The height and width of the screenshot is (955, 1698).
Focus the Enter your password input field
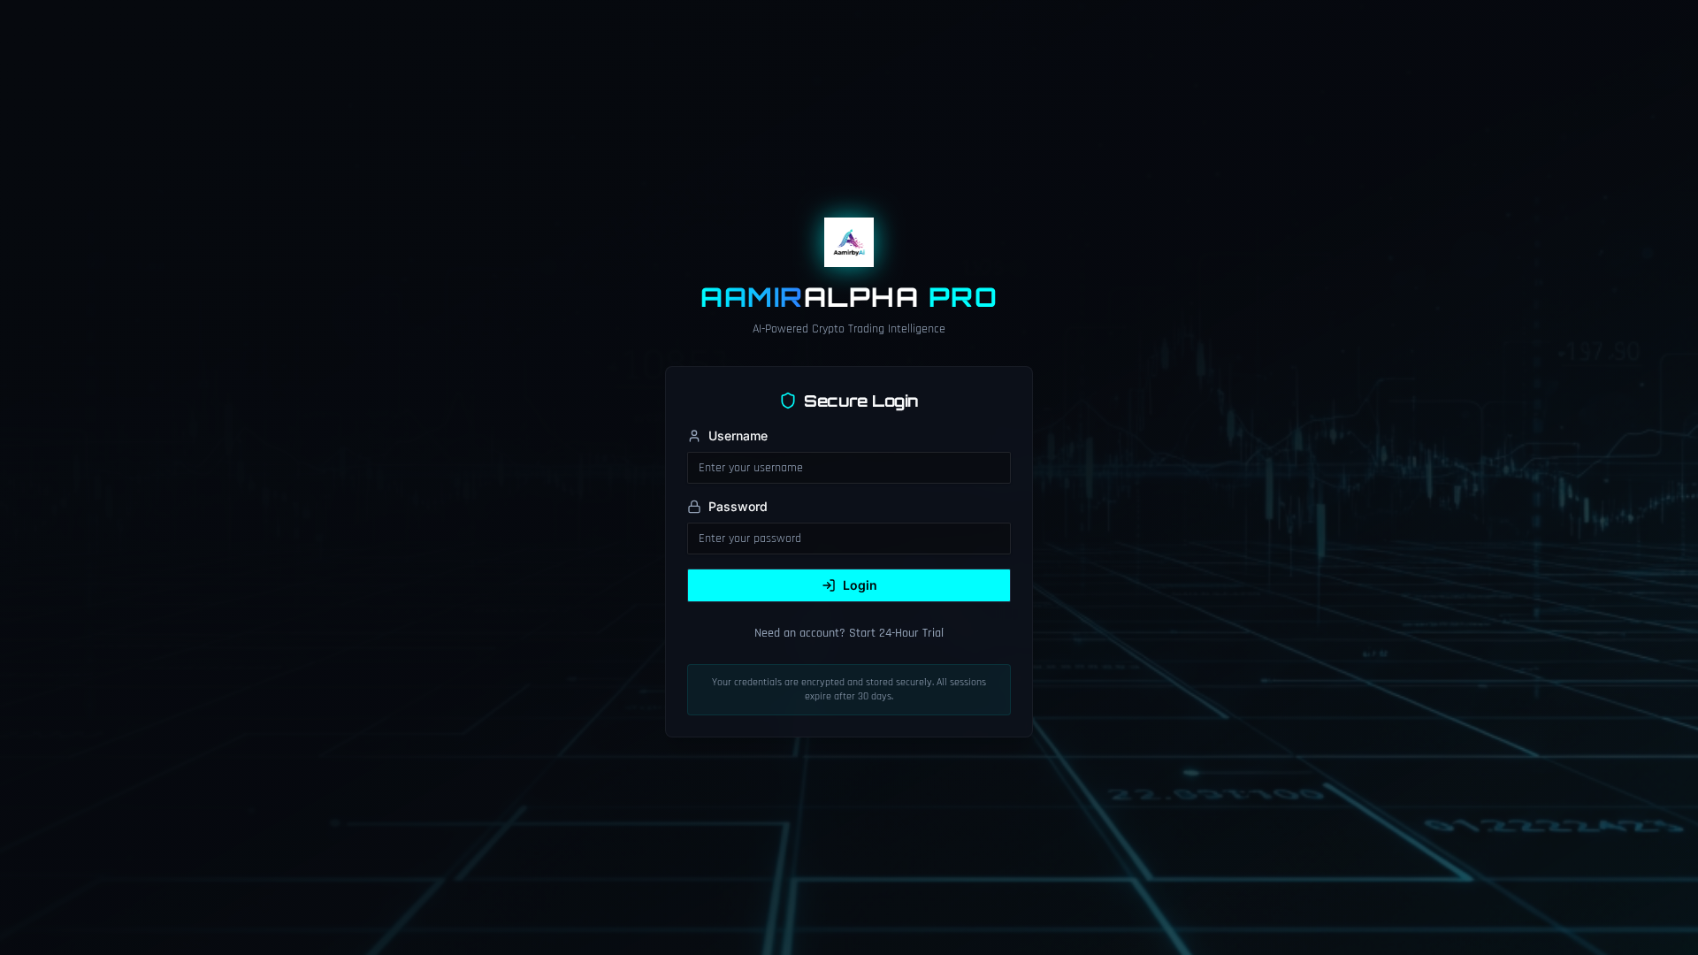point(848,538)
